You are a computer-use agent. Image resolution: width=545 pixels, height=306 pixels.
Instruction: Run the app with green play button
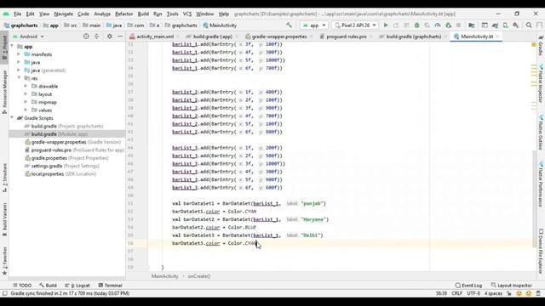pos(386,25)
